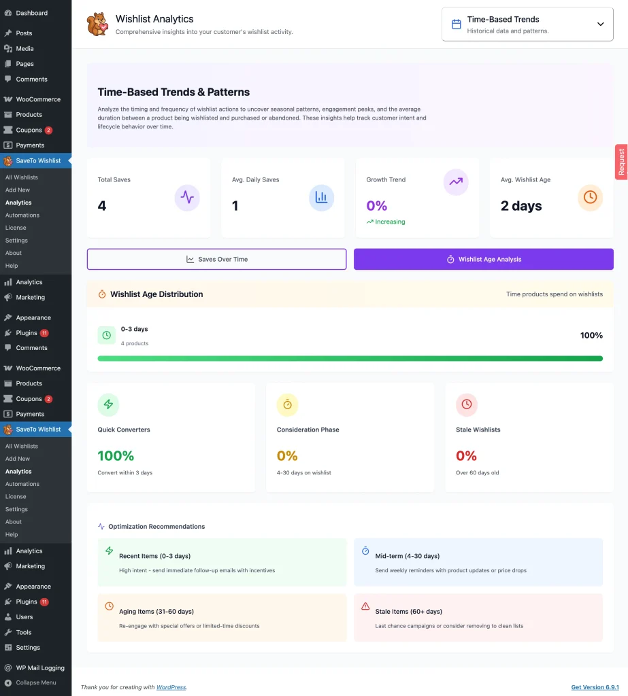Click the trending arrow icon in Growth Trend card
The width and height of the screenshot is (628, 696).
tap(456, 182)
